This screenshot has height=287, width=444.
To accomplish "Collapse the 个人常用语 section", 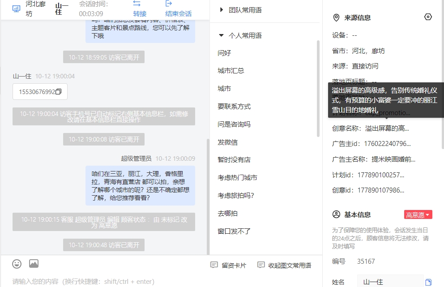I will [x=221, y=35].
